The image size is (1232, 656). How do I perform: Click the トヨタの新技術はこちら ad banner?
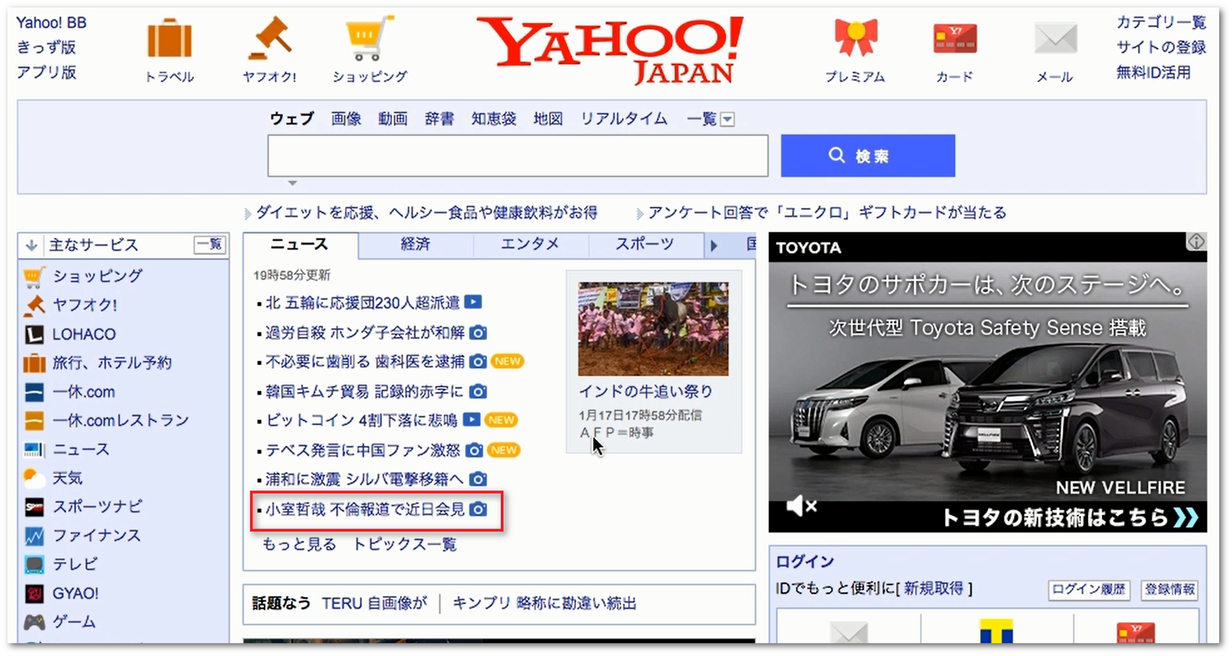1070,518
